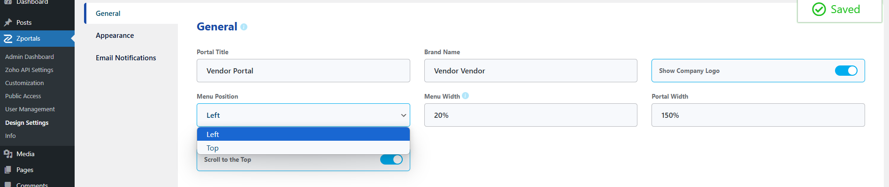Go to Zoho API Settings
Viewport: 889px width, 187px height.
tap(29, 70)
